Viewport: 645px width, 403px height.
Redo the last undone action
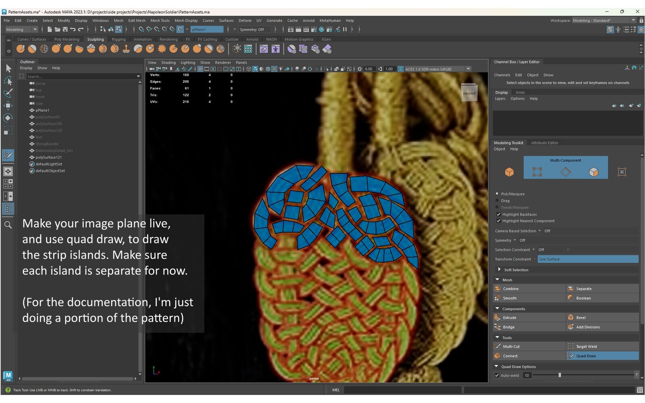(x=81, y=29)
